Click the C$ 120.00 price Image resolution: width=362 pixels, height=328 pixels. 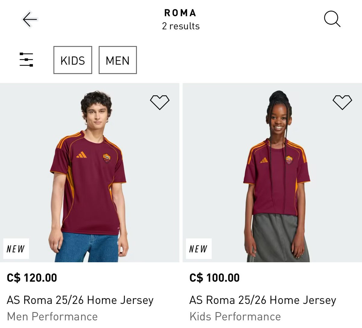[x=32, y=278]
